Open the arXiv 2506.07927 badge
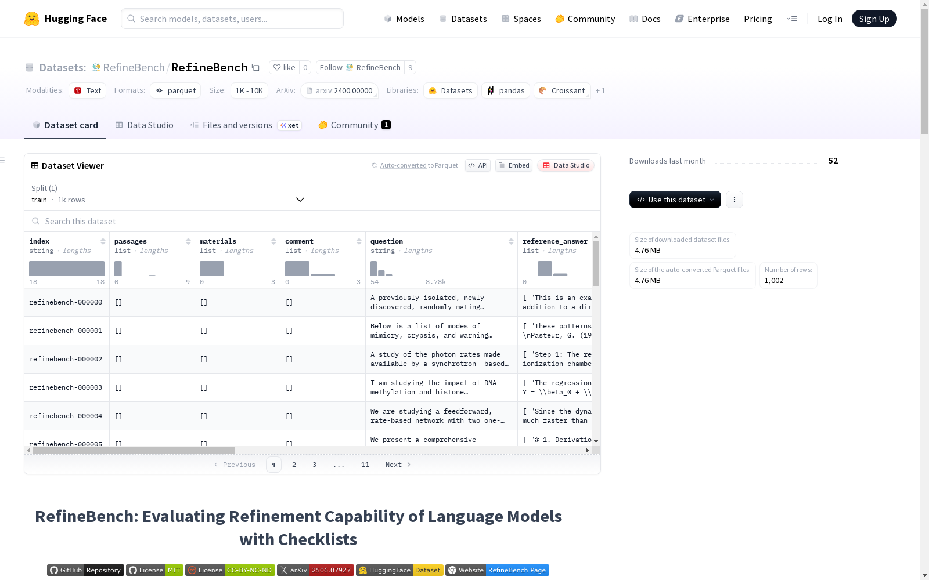The width and height of the screenshot is (929, 580). (315, 570)
